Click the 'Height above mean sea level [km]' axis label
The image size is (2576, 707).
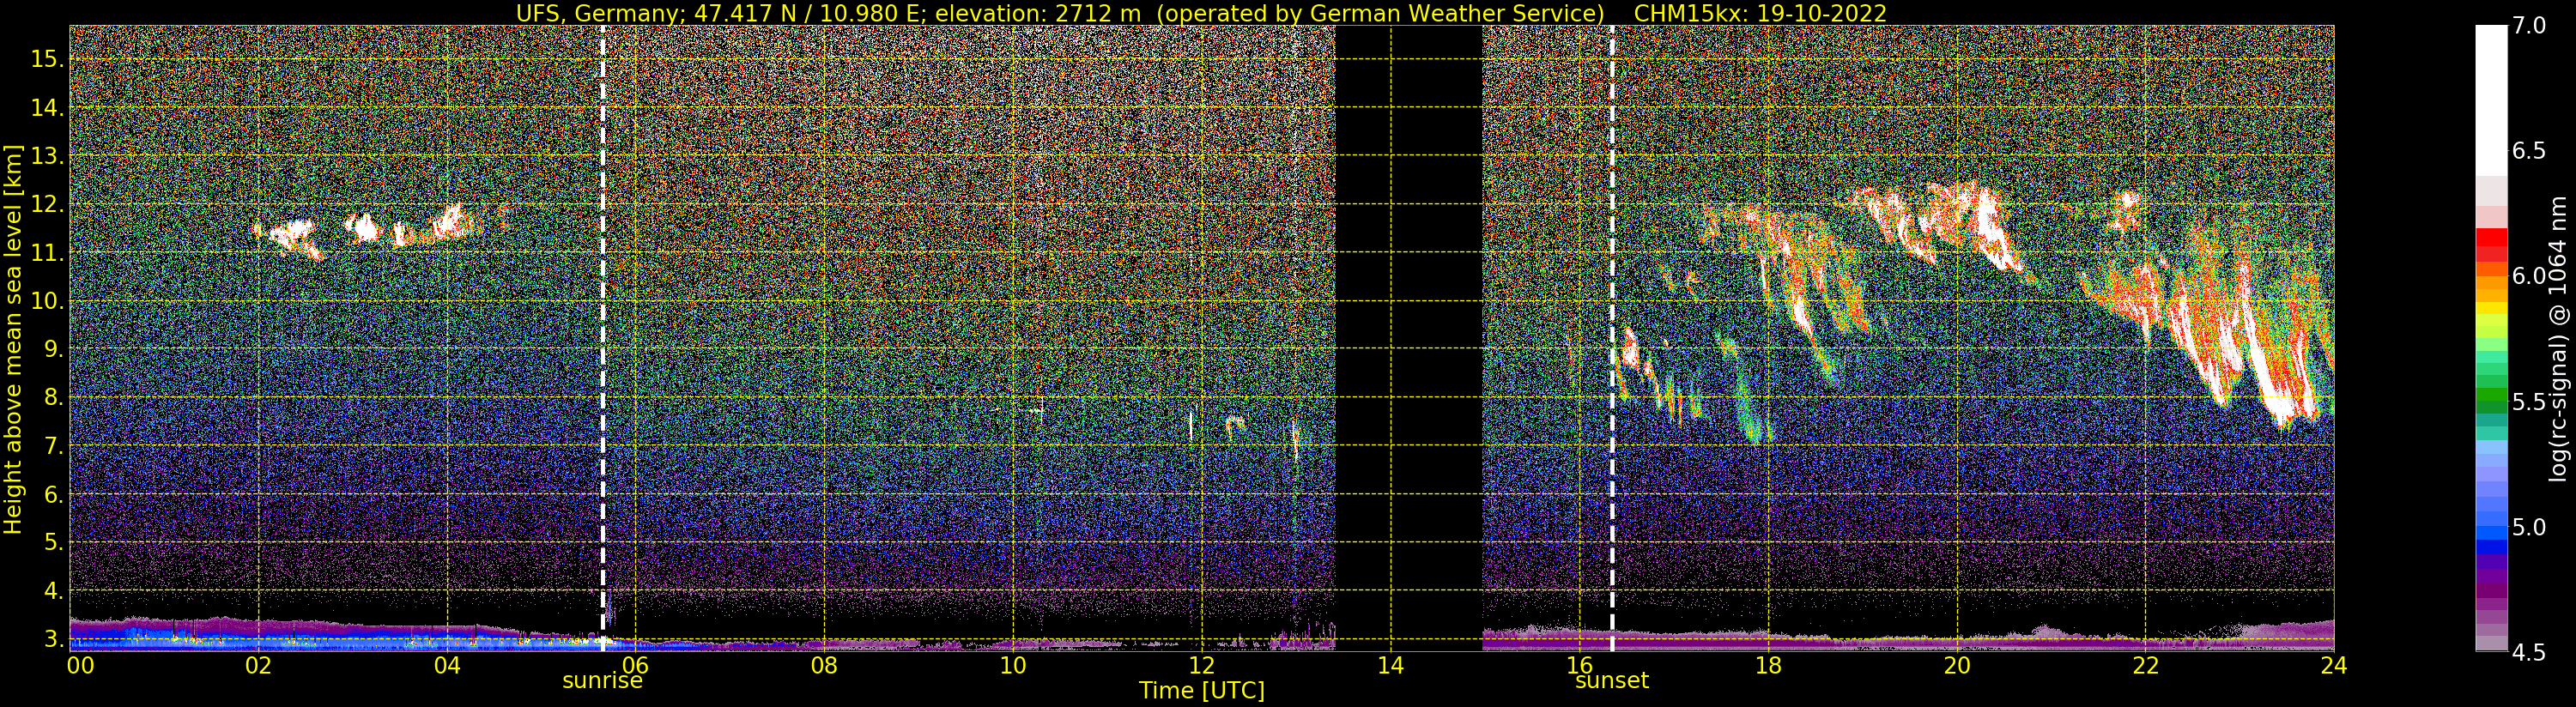tap(13, 340)
